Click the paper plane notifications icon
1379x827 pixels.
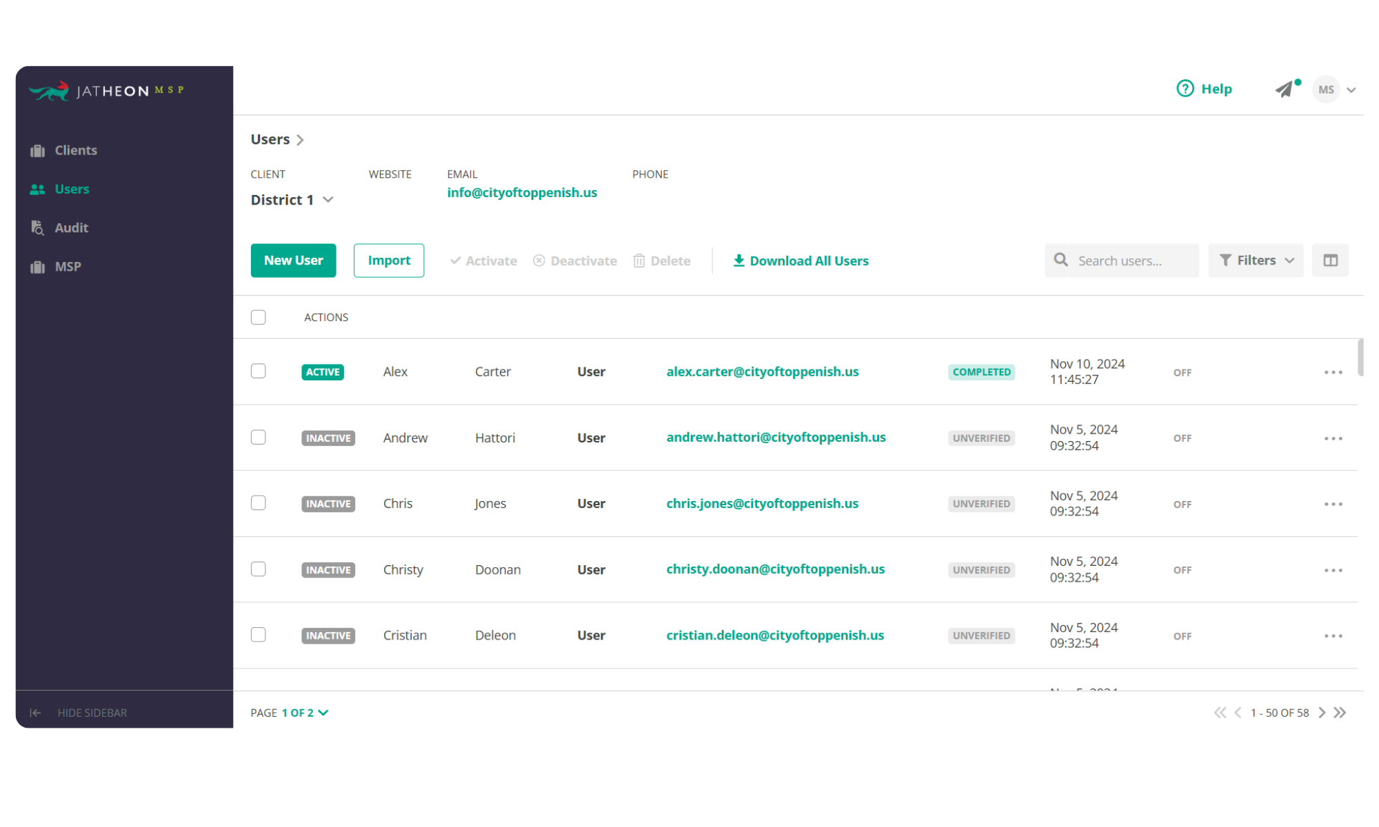click(1284, 90)
